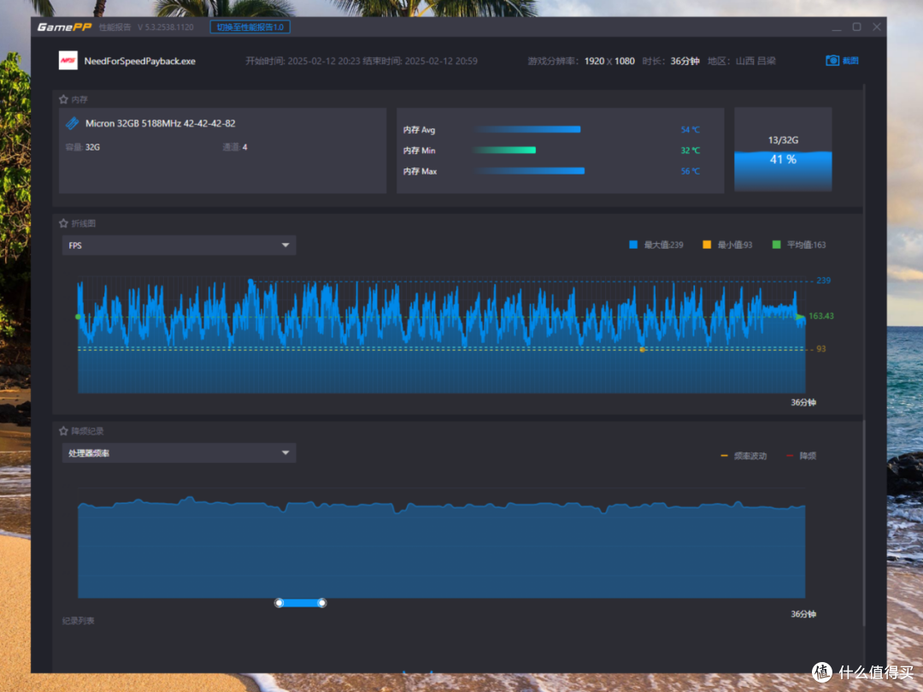The width and height of the screenshot is (923, 692).
Task: Click the 32 ℃ min temperature value
Action: pos(691,151)
